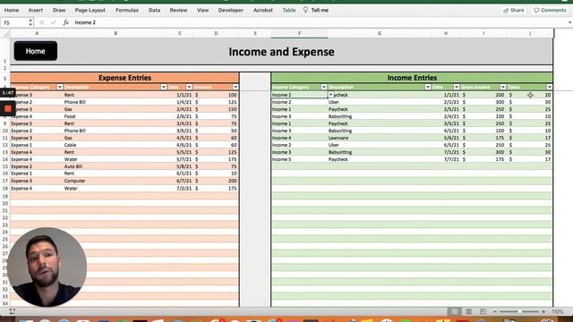The image size is (573, 322).
Task: Select the Computer description cell
Action: [115, 181]
